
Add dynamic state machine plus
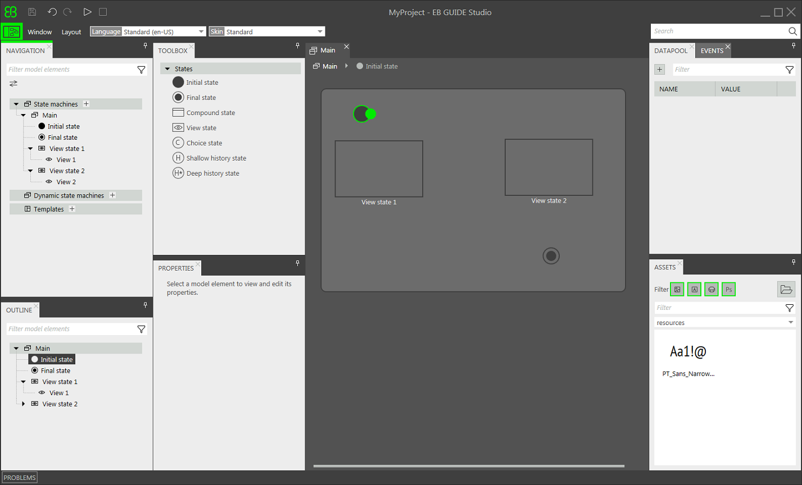[112, 195]
